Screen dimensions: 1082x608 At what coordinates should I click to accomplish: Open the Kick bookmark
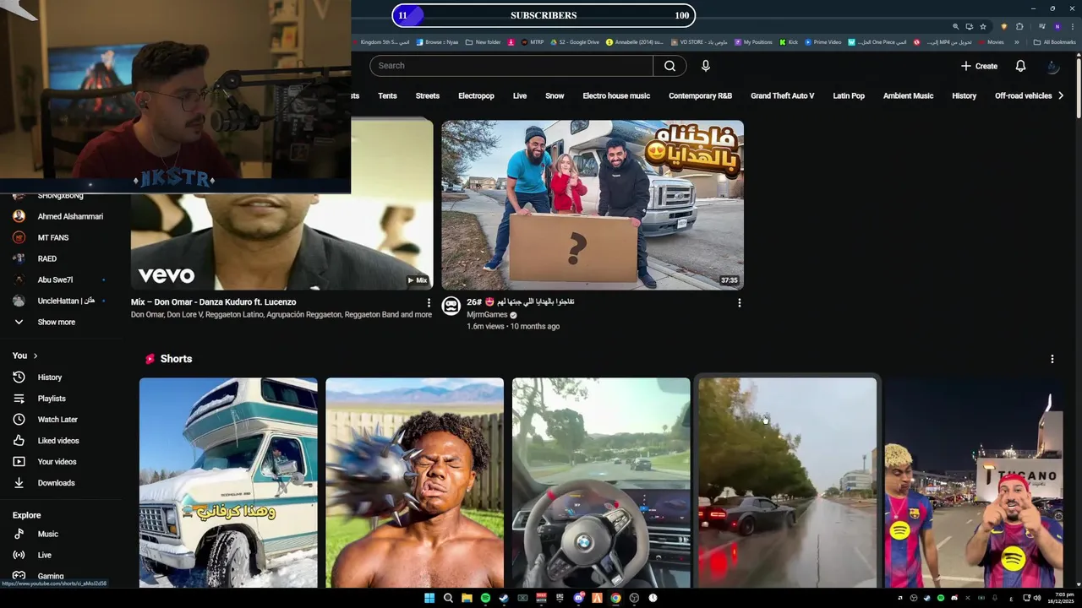[789, 42]
